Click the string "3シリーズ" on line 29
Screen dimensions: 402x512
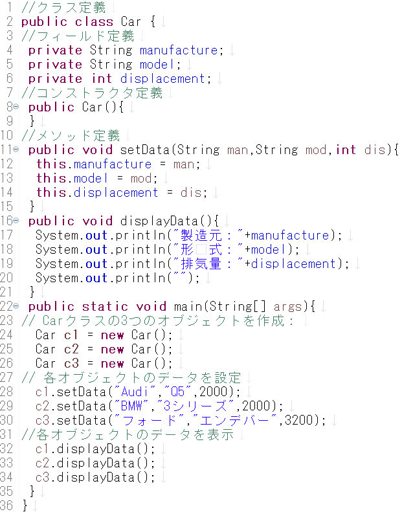[x=195, y=406]
